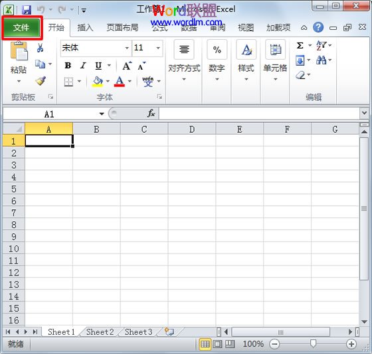
Task: Click the Save icon in quick access toolbar
Action: 27,10
